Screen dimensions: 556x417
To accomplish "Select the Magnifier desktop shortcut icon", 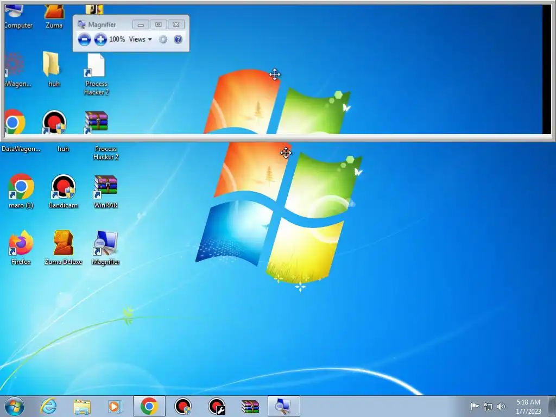I will (106, 248).
